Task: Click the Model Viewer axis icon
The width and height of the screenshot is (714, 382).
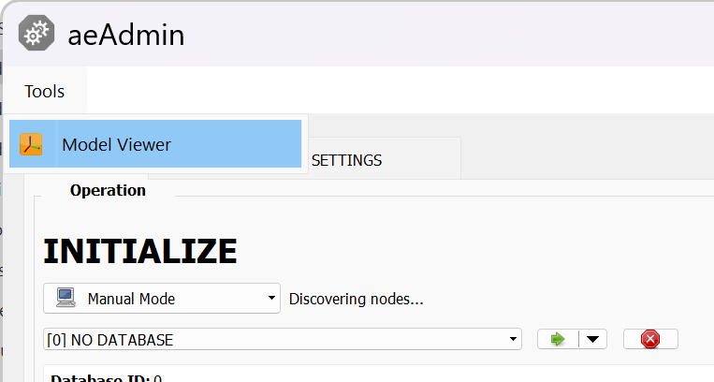Action: [31, 144]
